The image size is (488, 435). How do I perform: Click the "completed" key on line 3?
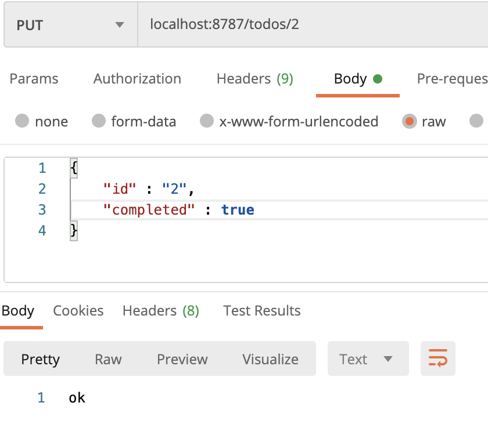pyautogui.click(x=149, y=210)
